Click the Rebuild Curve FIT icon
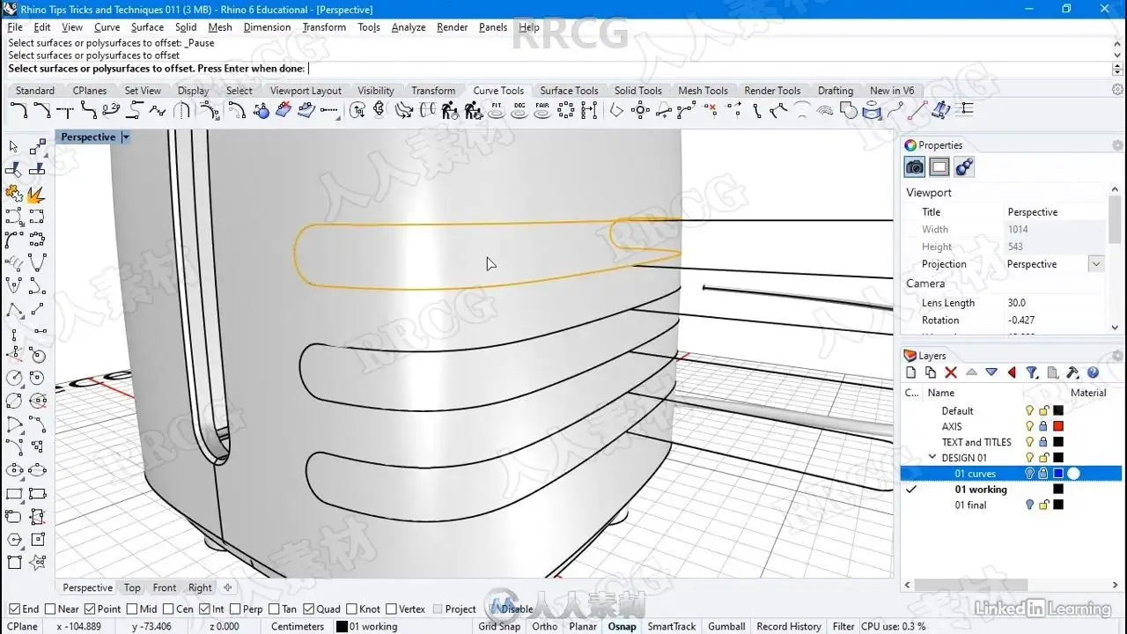This screenshot has width=1127, height=634. [496, 110]
